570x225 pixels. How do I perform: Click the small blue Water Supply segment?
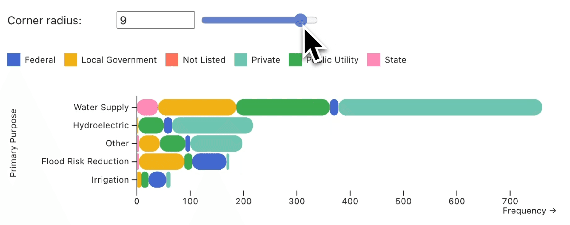click(x=334, y=107)
